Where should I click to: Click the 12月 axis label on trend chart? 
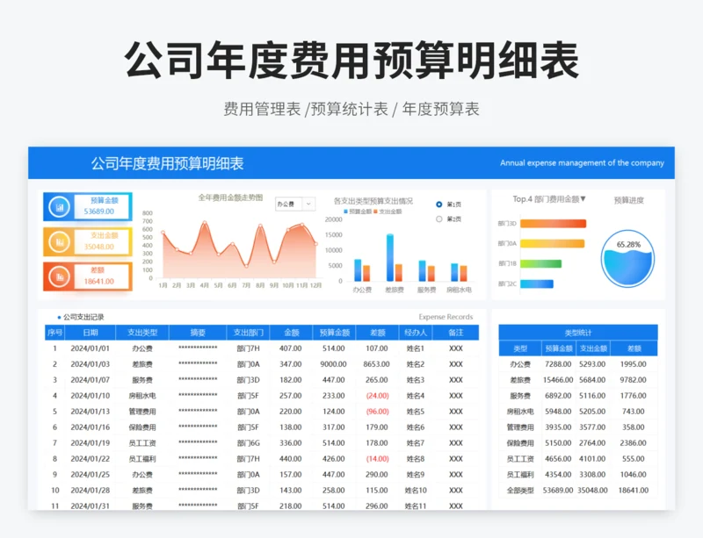(x=315, y=285)
